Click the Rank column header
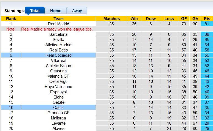The image size is (213, 131). (11, 19)
